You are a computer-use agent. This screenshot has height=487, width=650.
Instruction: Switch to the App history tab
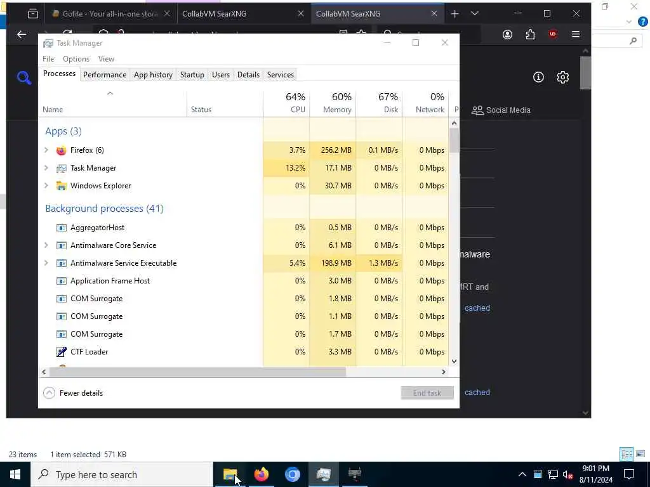pyautogui.click(x=153, y=75)
